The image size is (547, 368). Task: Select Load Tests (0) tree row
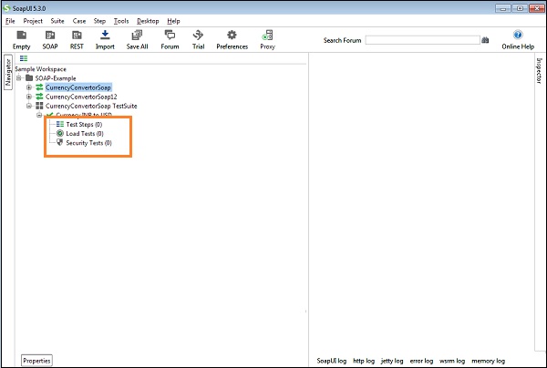(x=85, y=133)
